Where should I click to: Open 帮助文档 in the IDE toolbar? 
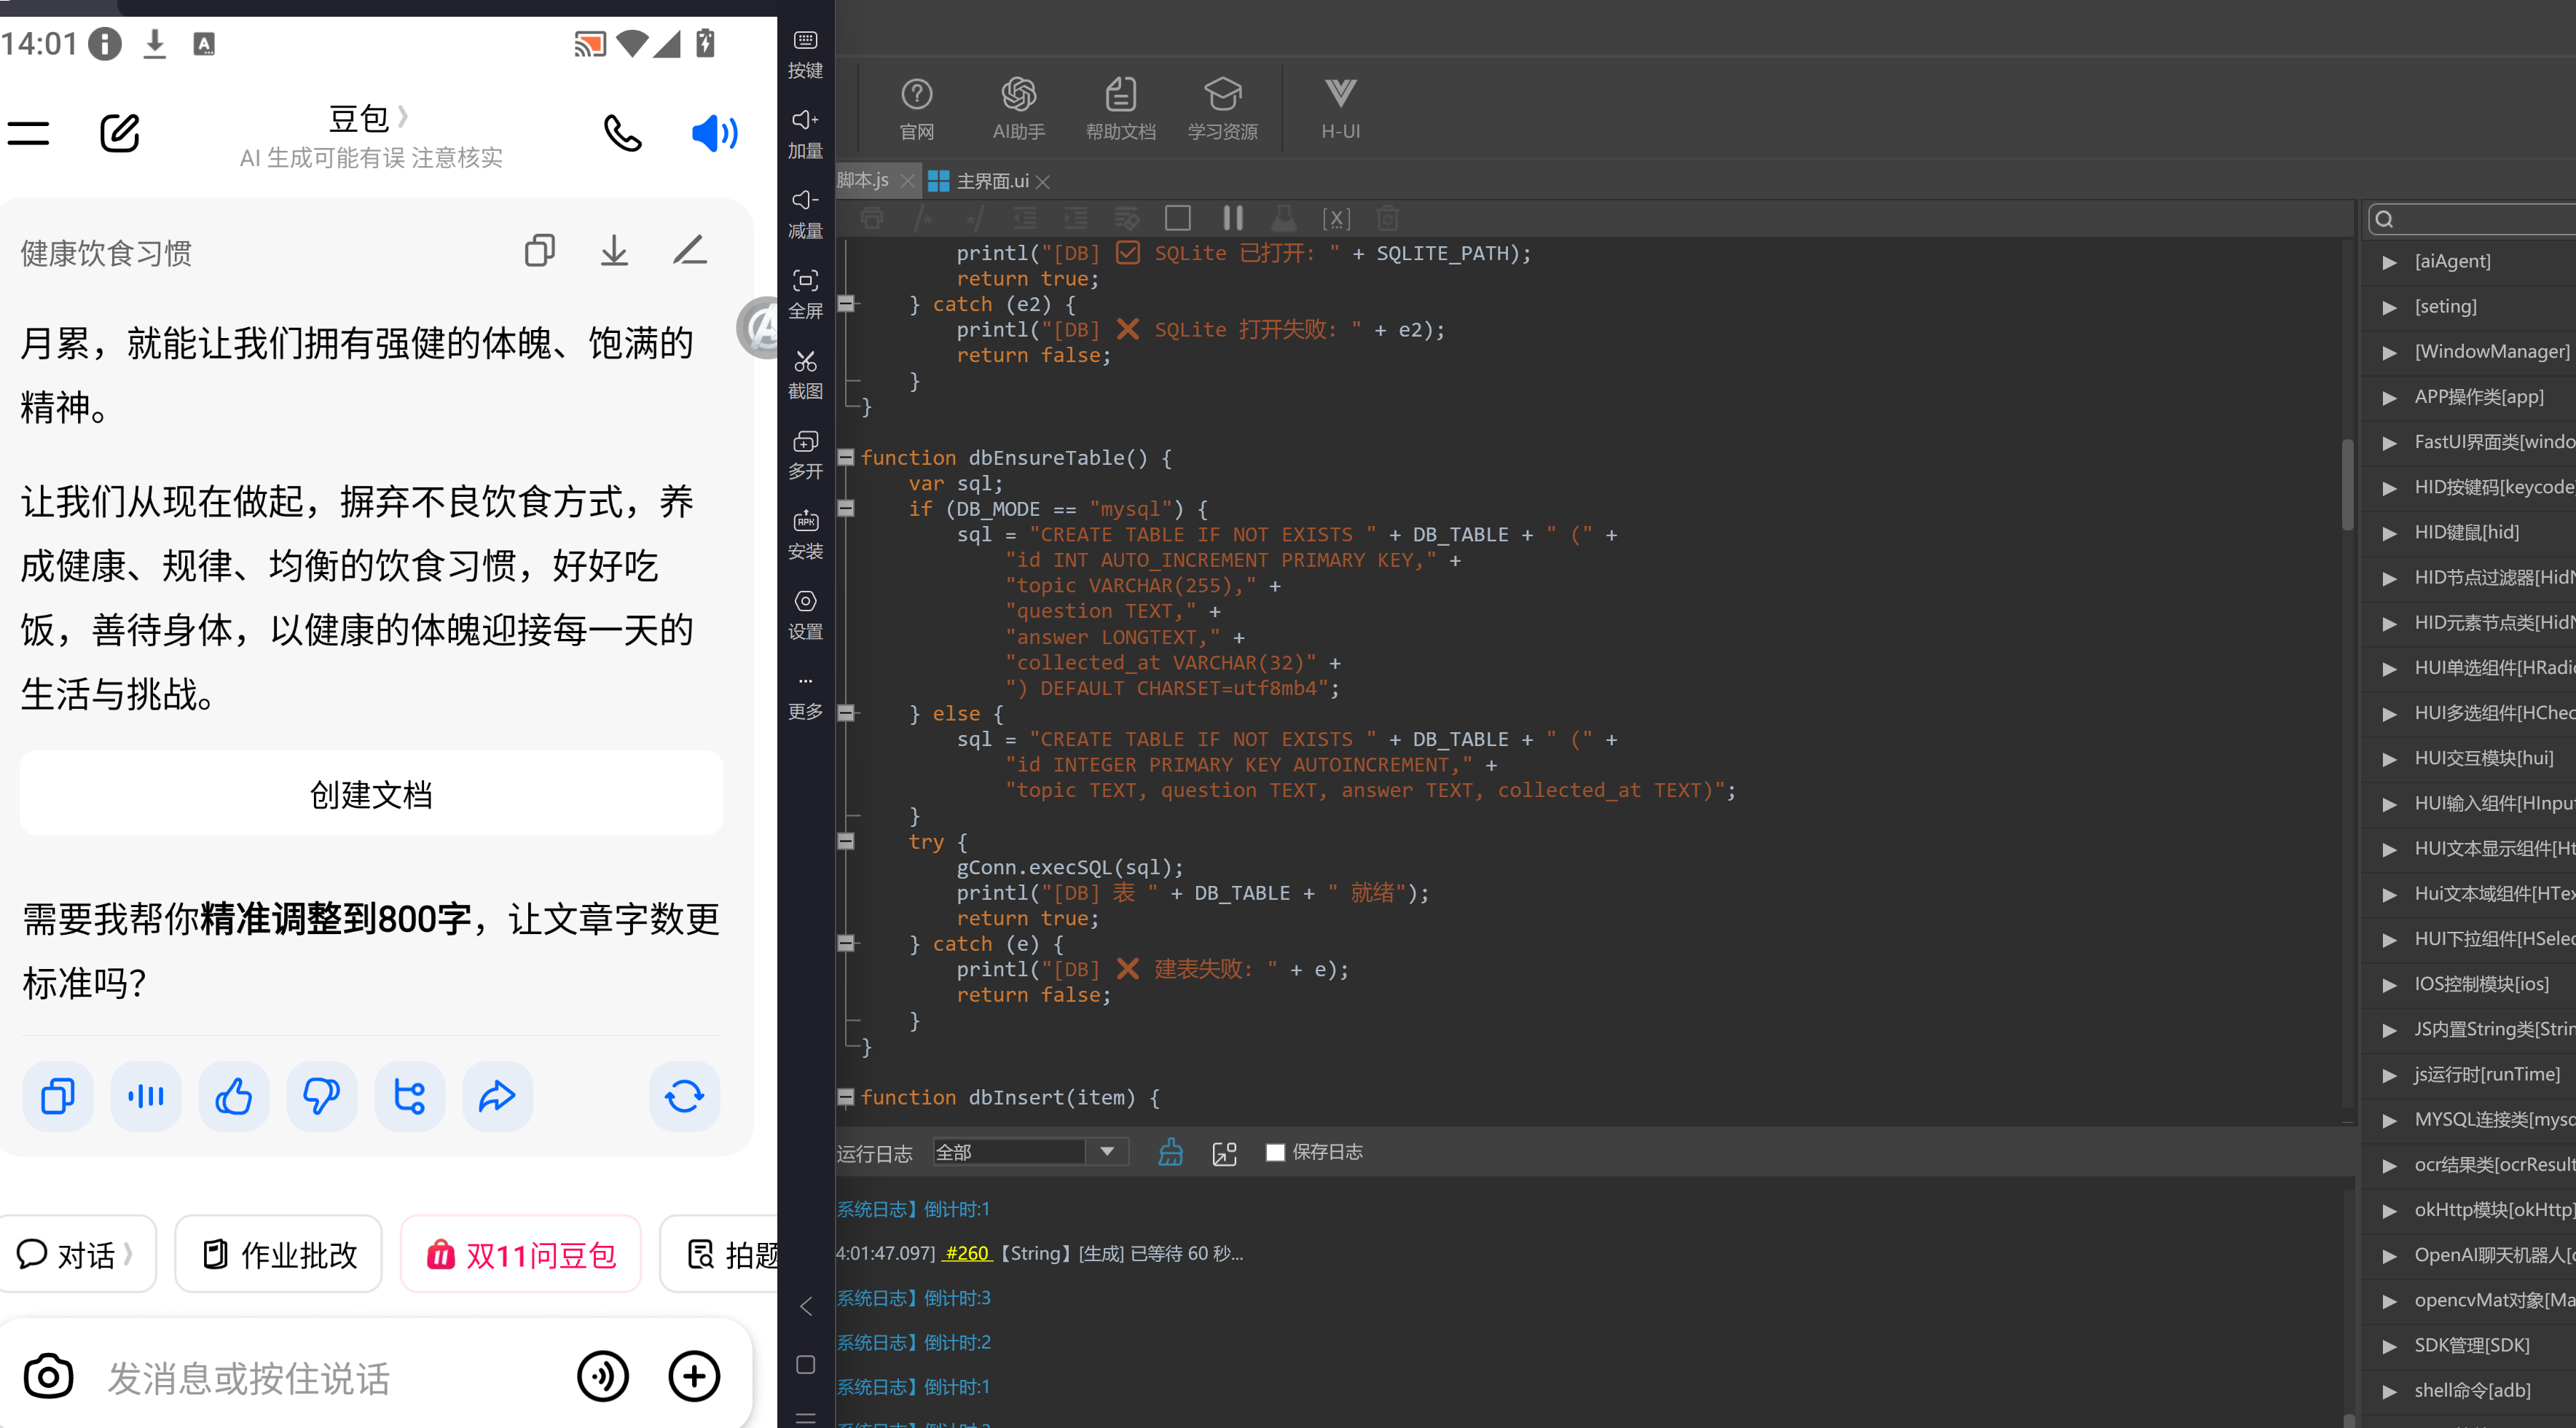point(1120,108)
